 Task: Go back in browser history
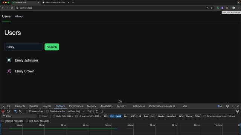[3, 8]
